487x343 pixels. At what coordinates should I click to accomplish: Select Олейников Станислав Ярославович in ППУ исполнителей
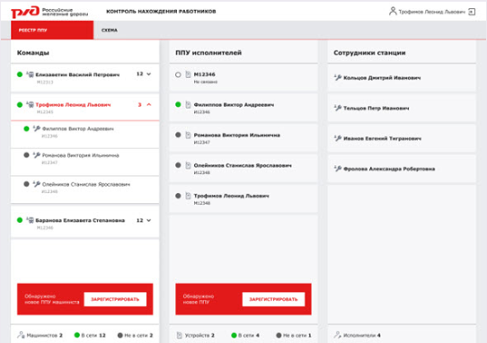243,168
